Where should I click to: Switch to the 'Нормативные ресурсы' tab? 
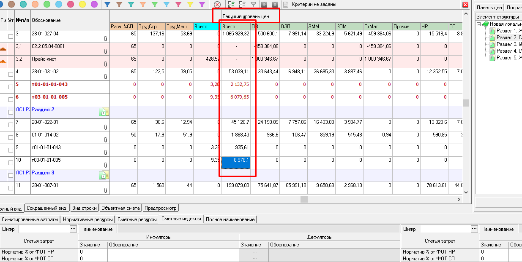(88, 219)
